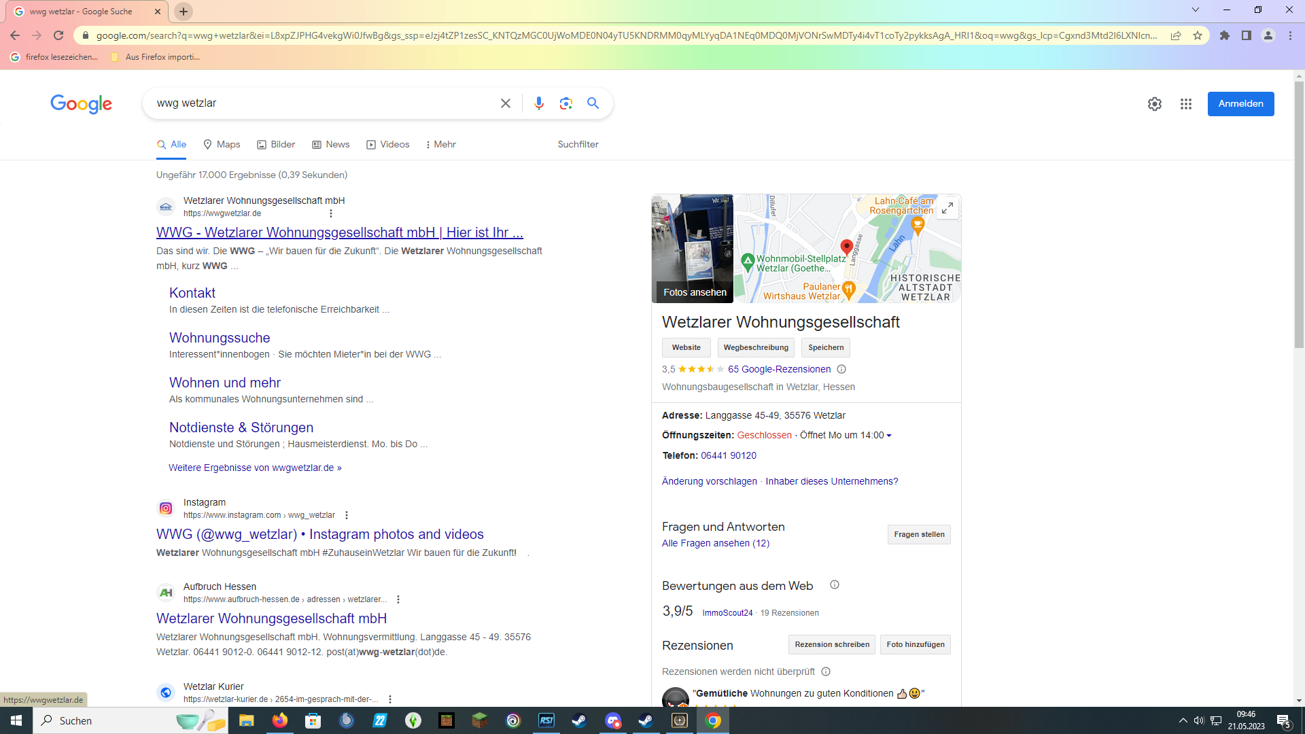1305x734 pixels.
Task: Open the Google apps grid
Action: 1185,103
